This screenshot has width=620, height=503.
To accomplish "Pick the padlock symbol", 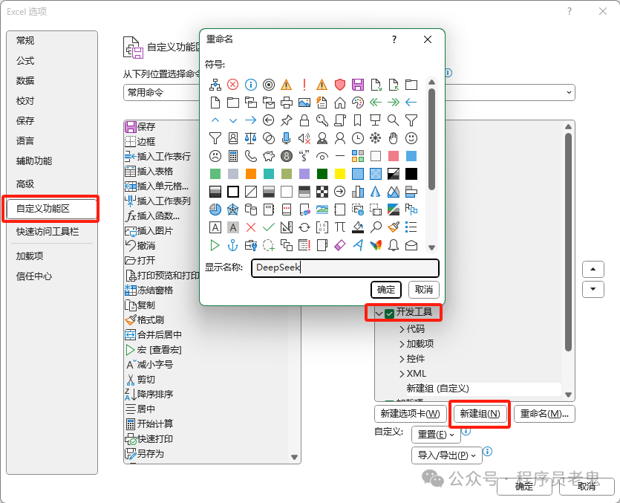I will 304,120.
